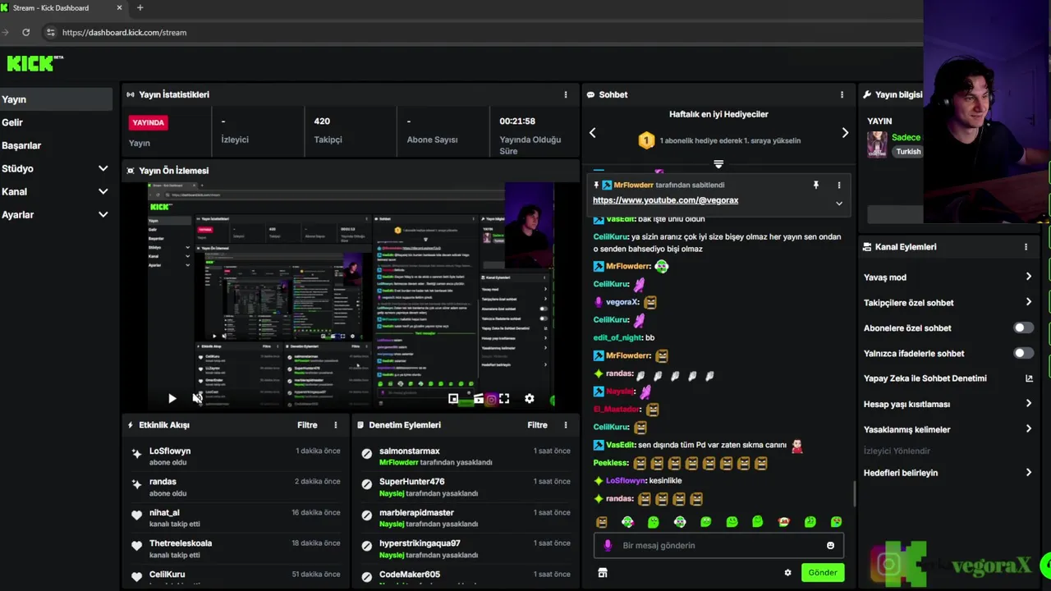Open Sohbet panel three-dot menu
This screenshot has height=591, width=1051.
coord(842,94)
